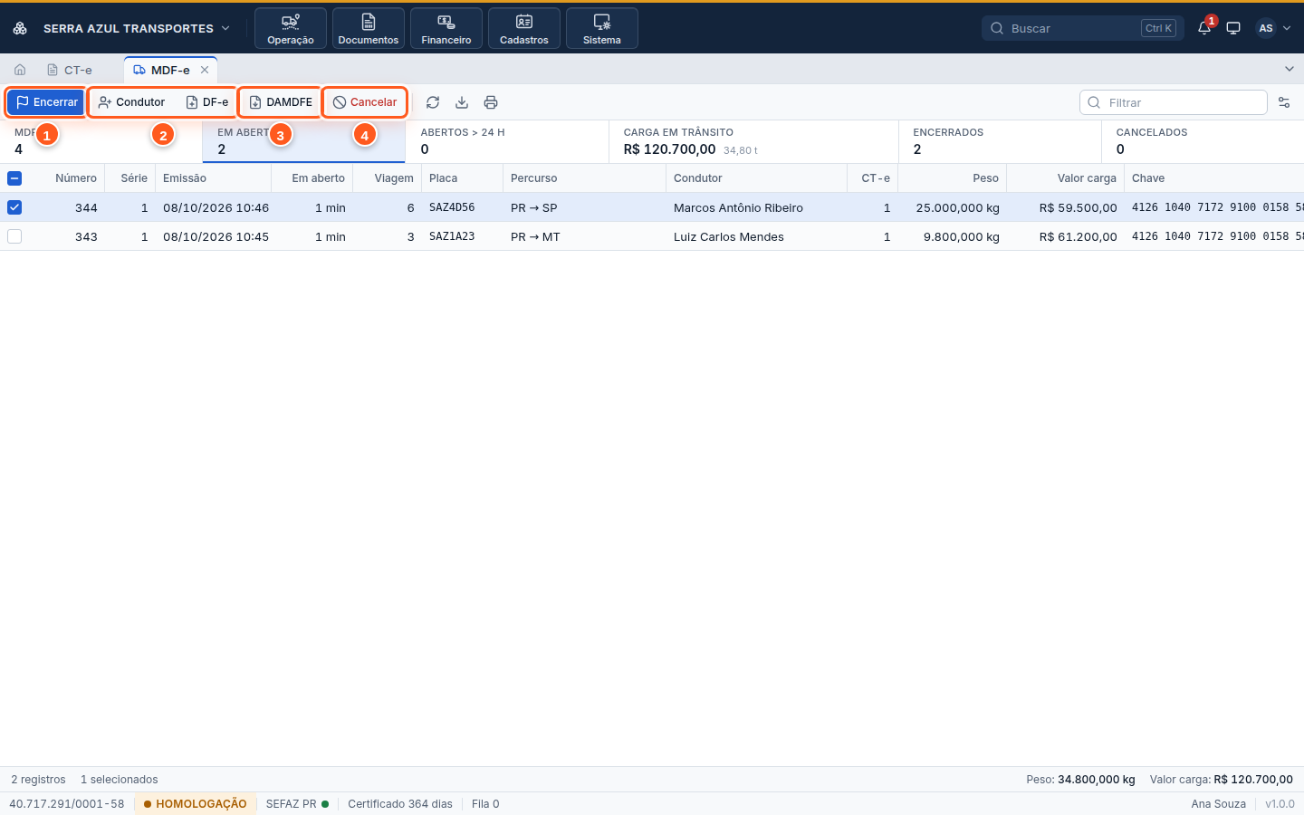Click the SEFAZ PR status indicator

297,804
